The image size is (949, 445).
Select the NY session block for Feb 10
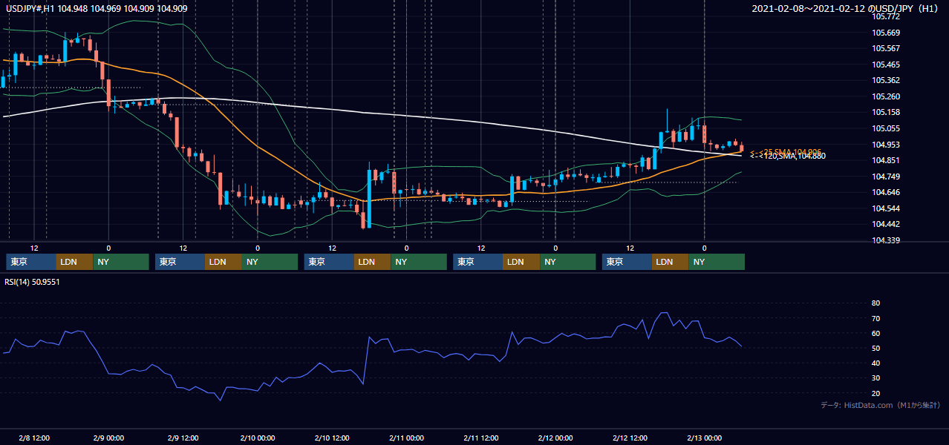click(x=419, y=262)
